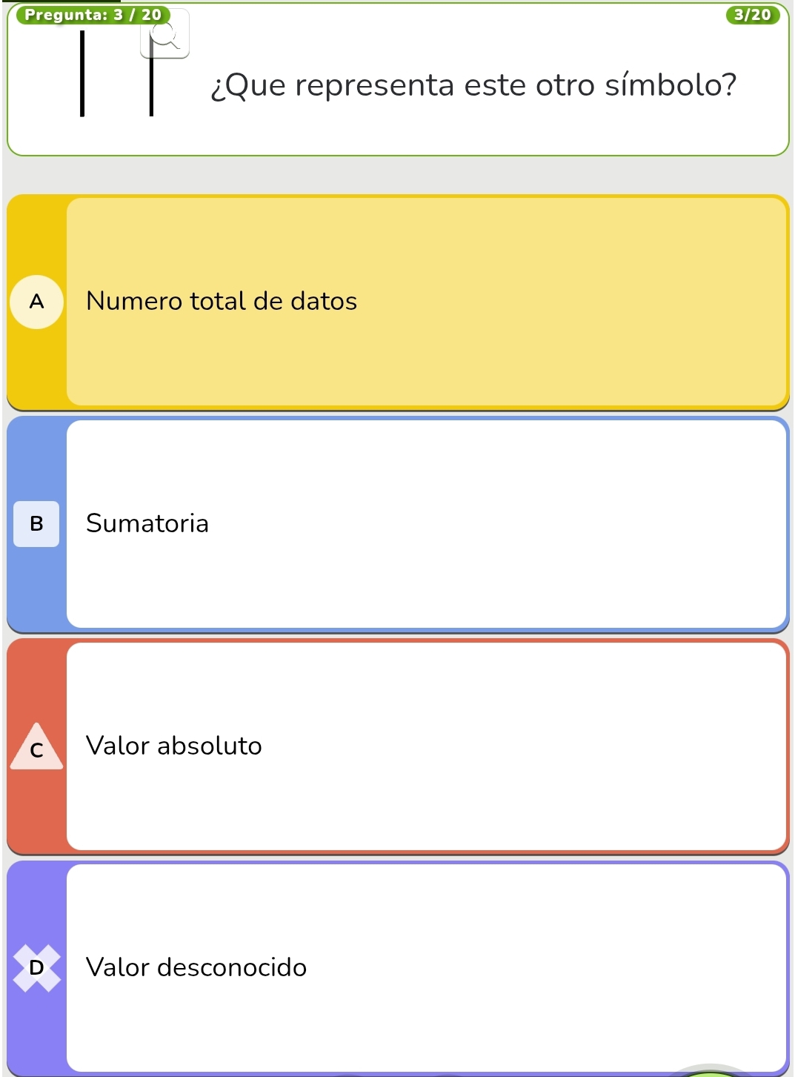The image size is (795, 1077).
Task: Click the left vertical bar of the symbol
Action: pos(82,74)
